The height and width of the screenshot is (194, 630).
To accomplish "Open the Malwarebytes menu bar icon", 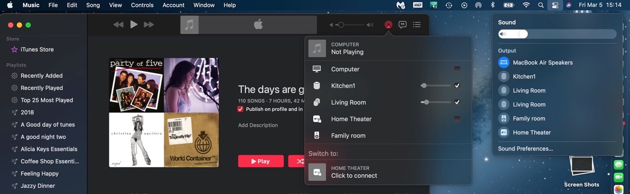I will 401,5.
